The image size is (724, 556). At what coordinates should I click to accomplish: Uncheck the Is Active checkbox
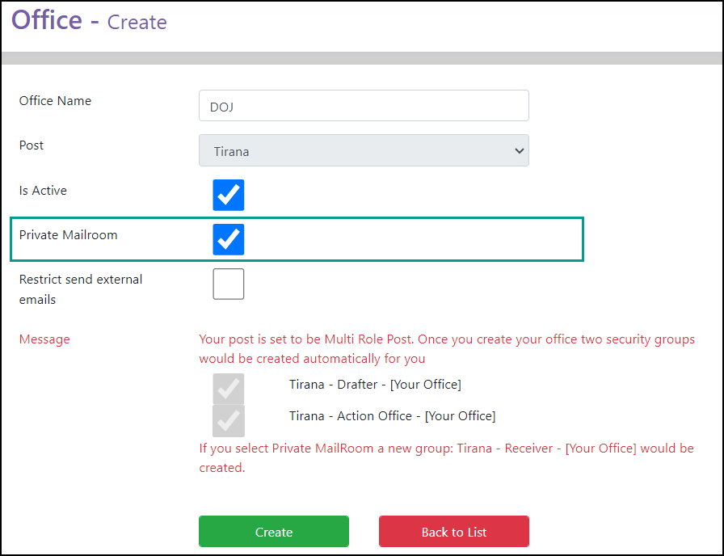coord(228,195)
